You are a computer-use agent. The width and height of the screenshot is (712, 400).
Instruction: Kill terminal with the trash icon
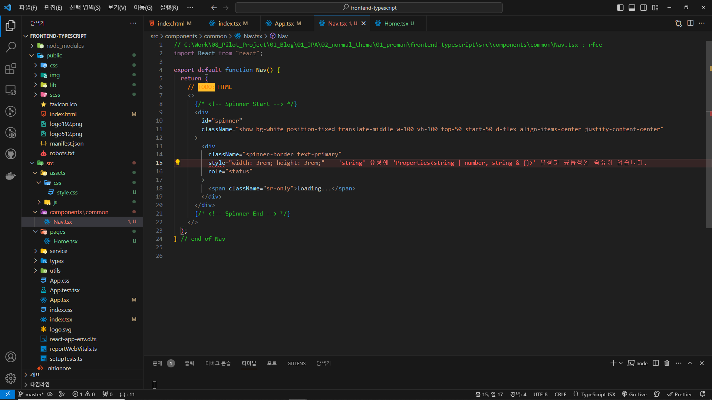click(667, 363)
